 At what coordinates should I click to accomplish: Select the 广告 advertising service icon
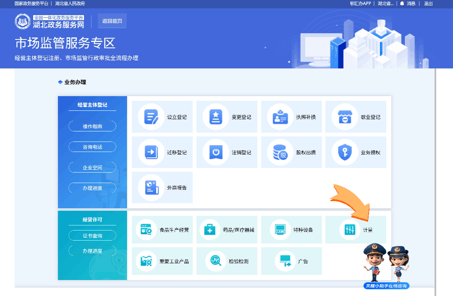[x=291, y=261]
